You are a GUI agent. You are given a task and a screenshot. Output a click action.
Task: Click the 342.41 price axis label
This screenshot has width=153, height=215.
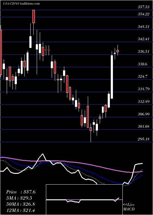pos(144,39)
